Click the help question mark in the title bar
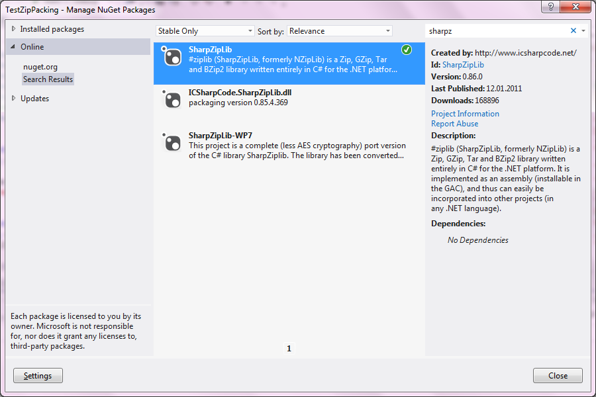596x397 pixels. [550, 8]
